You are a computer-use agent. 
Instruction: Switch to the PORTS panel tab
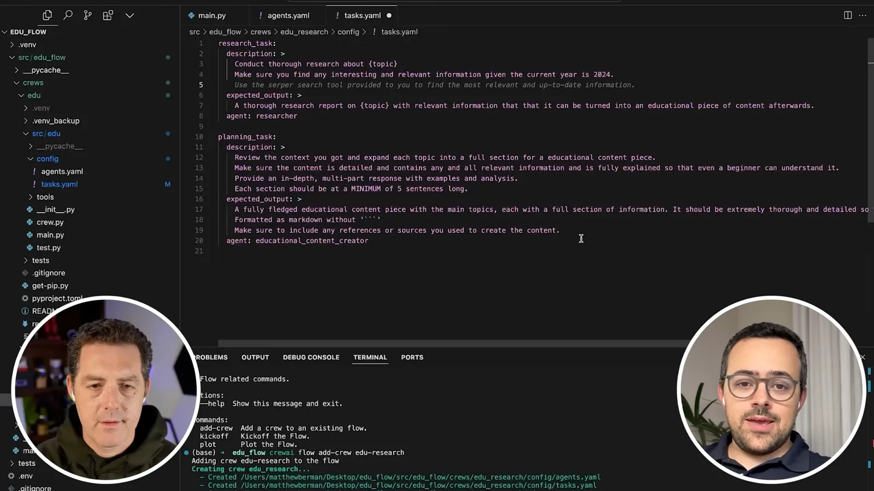(412, 357)
